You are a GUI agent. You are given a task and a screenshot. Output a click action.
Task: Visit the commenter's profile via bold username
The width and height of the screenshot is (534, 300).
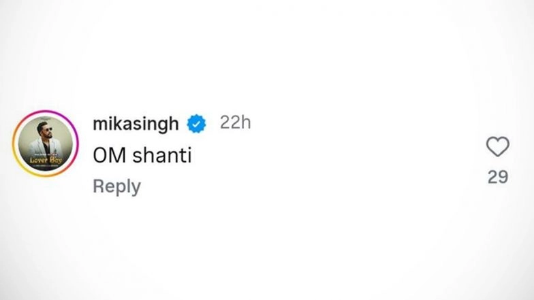point(136,124)
